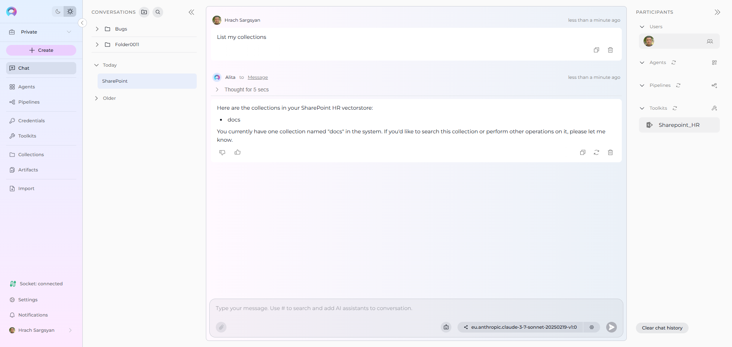Copy Alita's response text

click(583, 152)
